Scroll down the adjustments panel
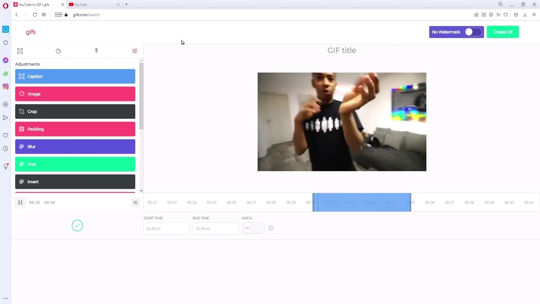 point(141,190)
